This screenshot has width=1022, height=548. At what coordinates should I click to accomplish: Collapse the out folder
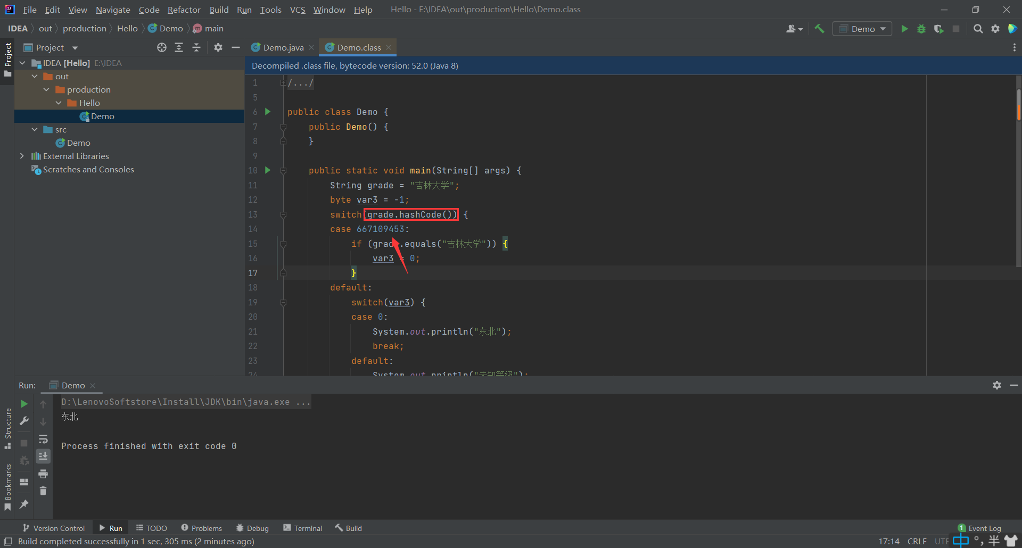[35, 76]
